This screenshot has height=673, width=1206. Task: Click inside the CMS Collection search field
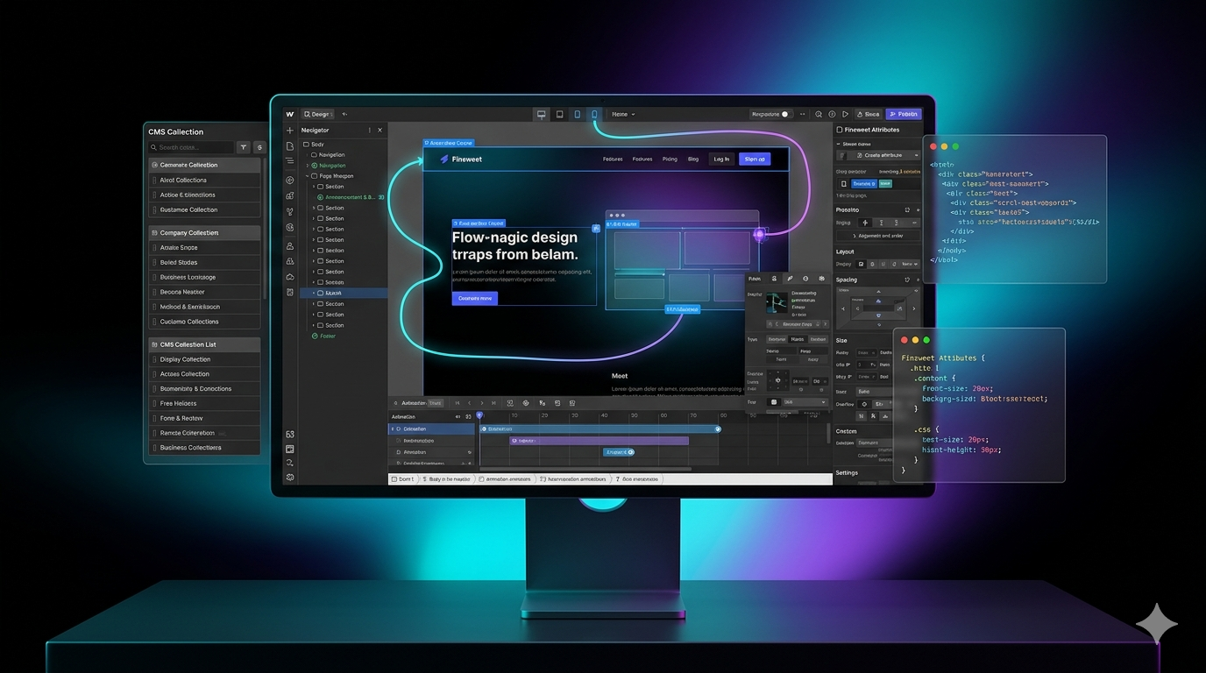click(x=193, y=147)
